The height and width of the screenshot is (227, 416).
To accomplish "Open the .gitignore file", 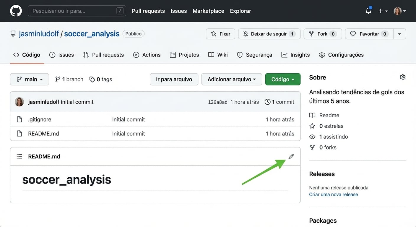I will [x=40, y=119].
